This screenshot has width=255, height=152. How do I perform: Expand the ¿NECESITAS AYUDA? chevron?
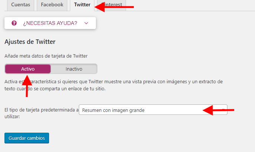coord(86,23)
